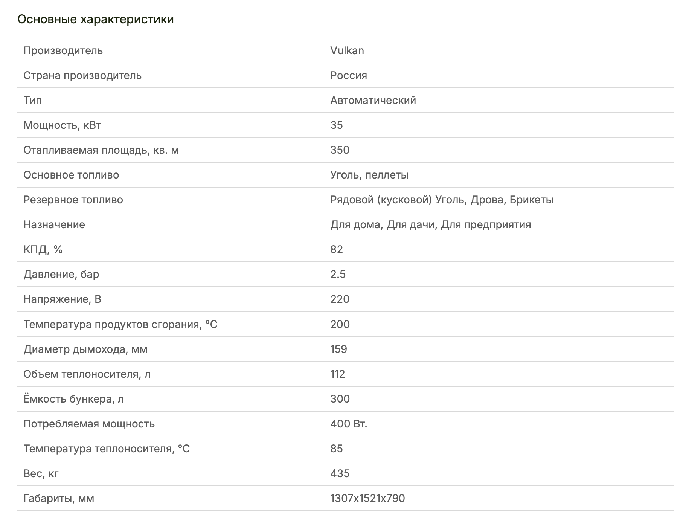This screenshot has height=528, width=686.
Task: Click the dimensions value '1307x1521x790'
Action: tap(367, 498)
